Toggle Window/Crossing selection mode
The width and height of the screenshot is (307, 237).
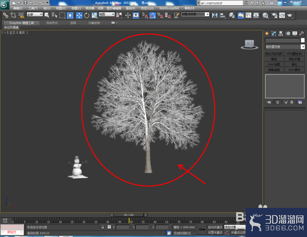click(x=70, y=15)
